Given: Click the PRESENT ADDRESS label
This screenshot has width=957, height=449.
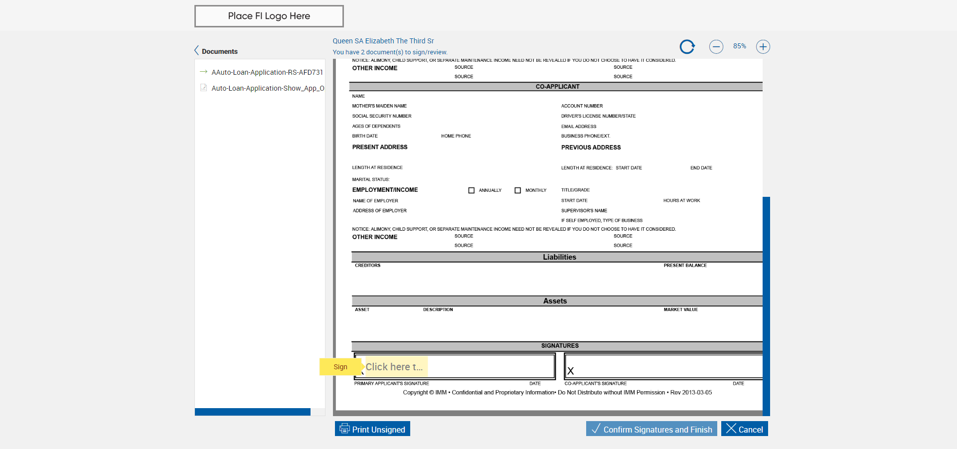Looking at the screenshot, I should pyautogui.click(x=380, y=148).
